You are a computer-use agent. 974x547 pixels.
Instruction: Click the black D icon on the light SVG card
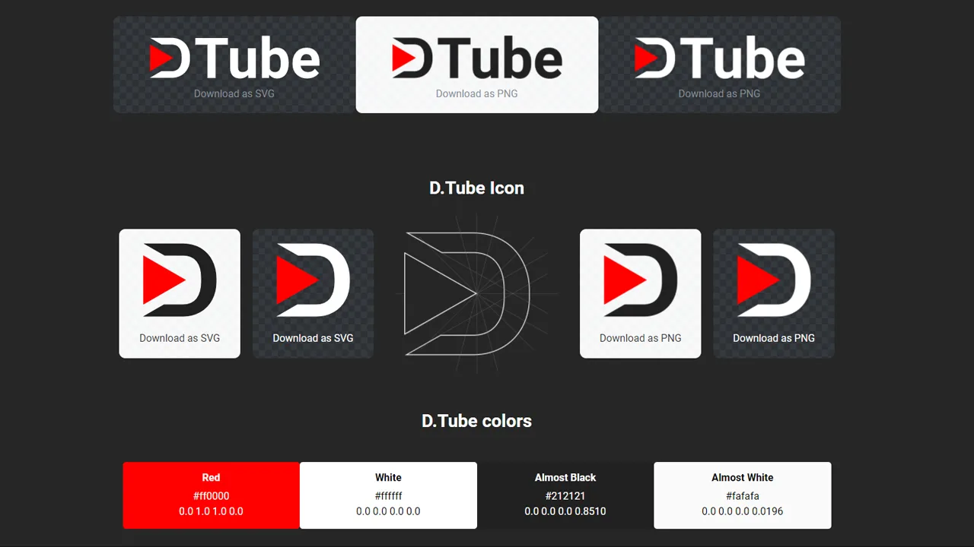(x=180, y=280)
